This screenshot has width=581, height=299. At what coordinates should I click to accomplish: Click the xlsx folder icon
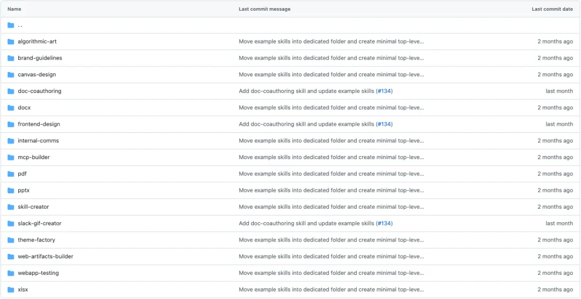click(x=11, y=290)
